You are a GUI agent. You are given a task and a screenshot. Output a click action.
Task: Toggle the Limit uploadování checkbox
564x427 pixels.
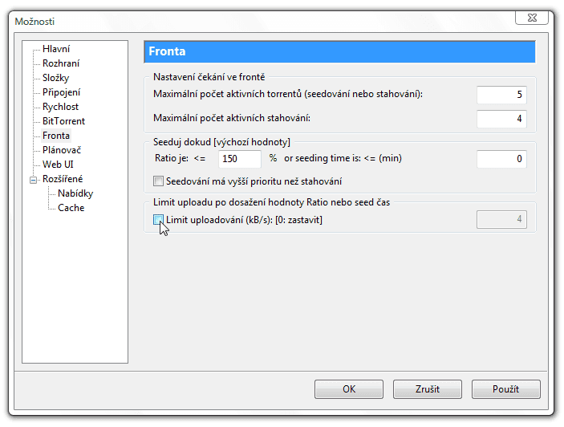coord(158,219)
